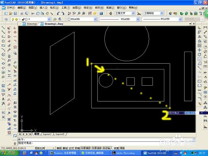Toggle the 线宽 lineweight button
This screenshot has height=156, width=208.
116,148
